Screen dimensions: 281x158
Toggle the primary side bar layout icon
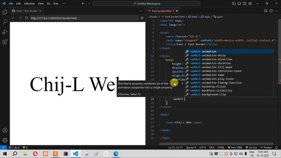point(234,4)
